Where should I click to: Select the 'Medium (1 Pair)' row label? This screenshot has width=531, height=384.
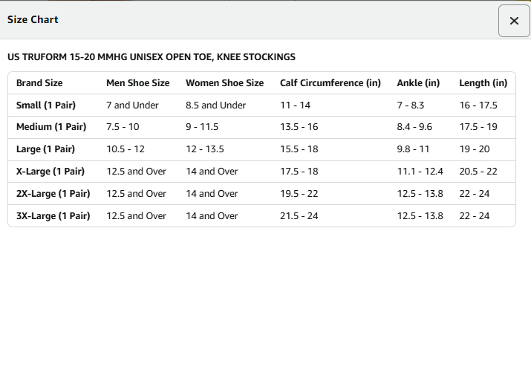click(51, 127)
